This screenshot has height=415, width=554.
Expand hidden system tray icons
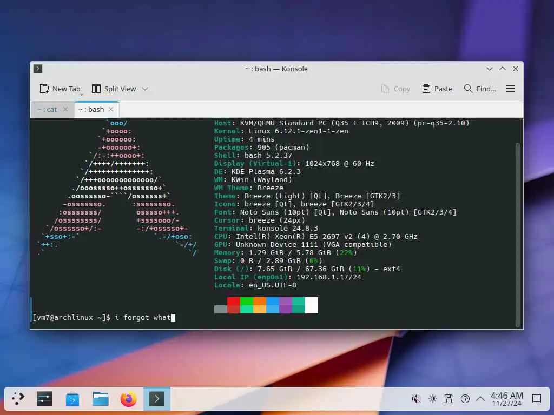(x=480, y=399)
